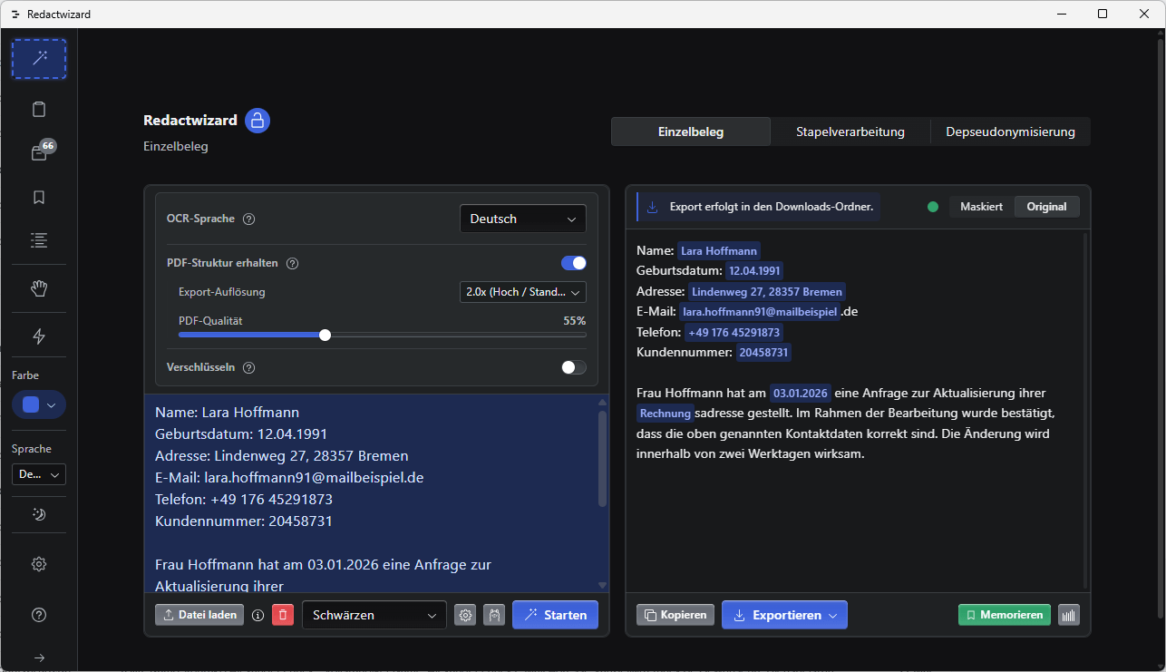Open the archive box with badge 66
This screenshot has height=672, width=1166.
(39, 153)
